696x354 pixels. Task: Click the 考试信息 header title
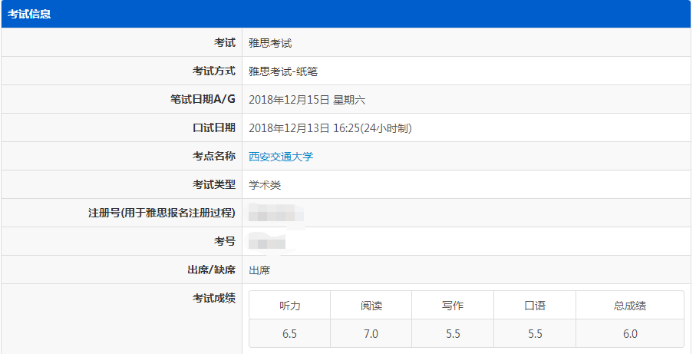pyautogui.click(x=29, y=14)
